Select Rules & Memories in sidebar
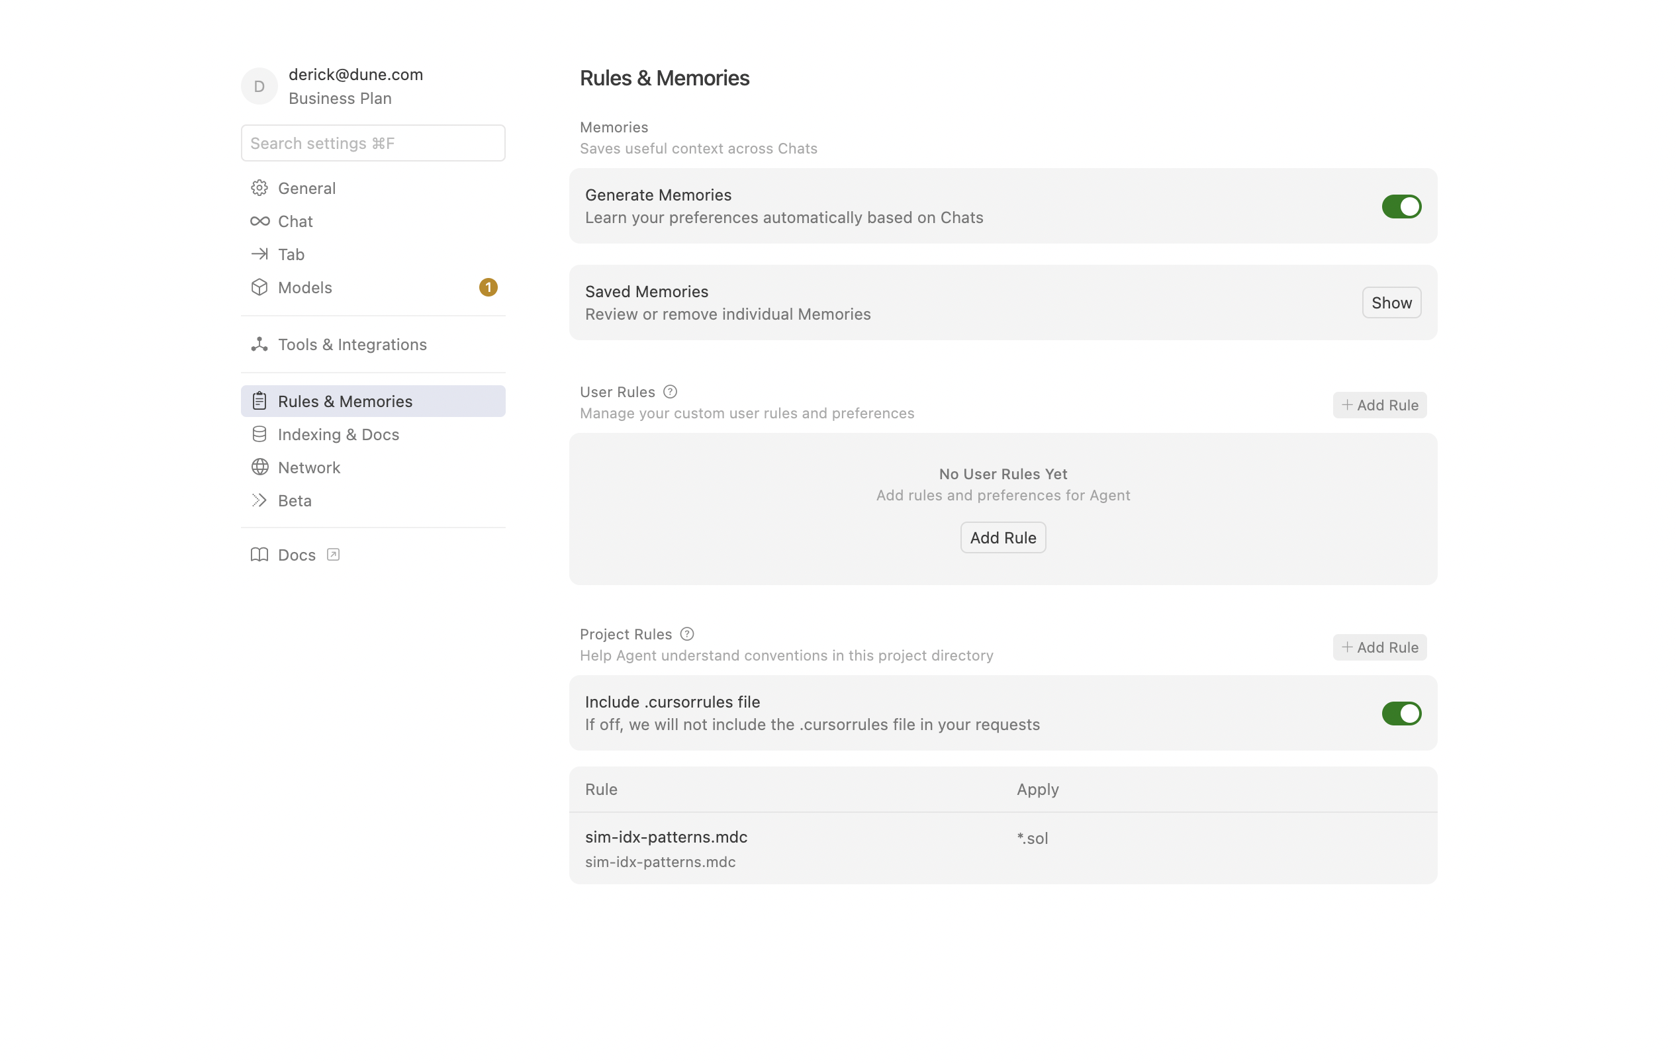The width and height of the screenshot is (1676, 1063). [x=346, y=402]
